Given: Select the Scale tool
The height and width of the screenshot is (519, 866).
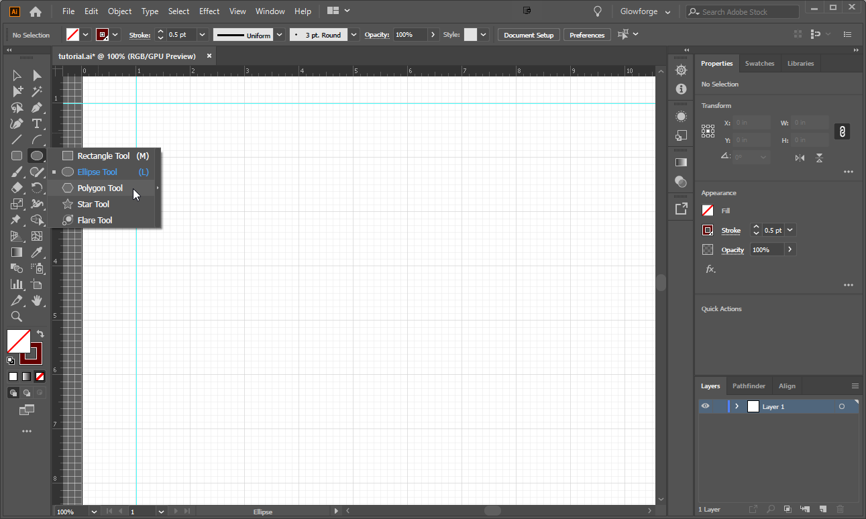Looking at the screenshot, I should [17, 204].
